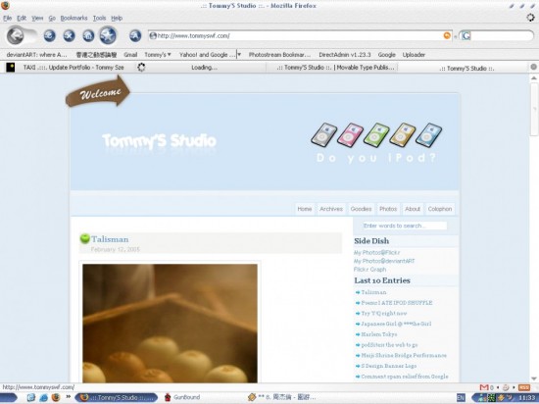Screen dimensions: 539x404
Task: Switch to GunBound in the taskbar
Action: click(182, 397)
